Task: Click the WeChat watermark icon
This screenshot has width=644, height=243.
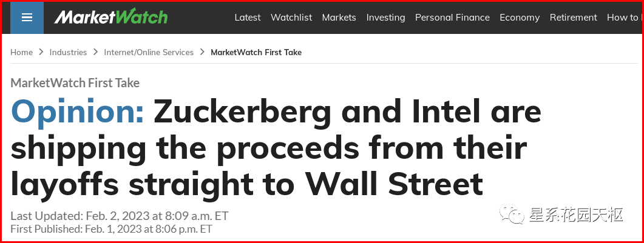Action: (512, 215)
